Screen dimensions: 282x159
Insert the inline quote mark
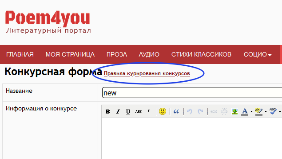pos(149,111)
